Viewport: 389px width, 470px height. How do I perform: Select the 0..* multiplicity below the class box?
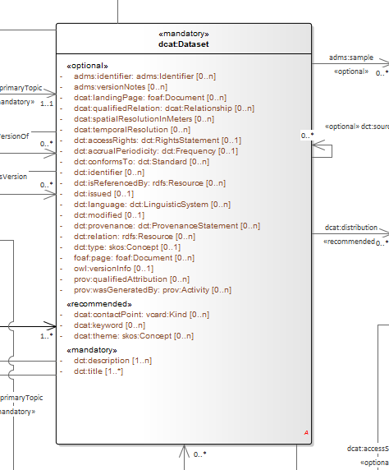pyautogui.click(x=199, y=454)
